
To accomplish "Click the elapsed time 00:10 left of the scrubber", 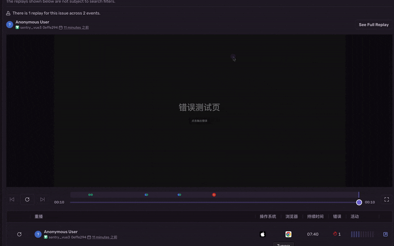I will [59, 202].
